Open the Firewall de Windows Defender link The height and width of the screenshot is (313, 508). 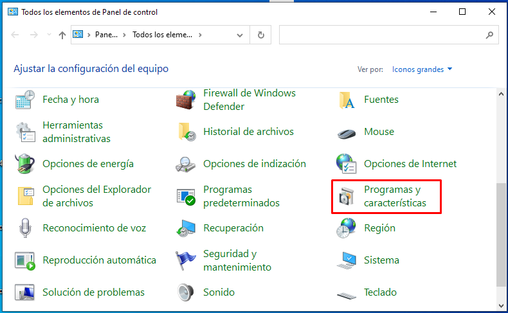249,100
